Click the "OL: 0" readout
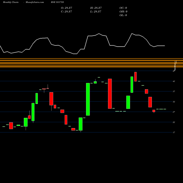Screen dimensions: 183x183 coord(123,15)
